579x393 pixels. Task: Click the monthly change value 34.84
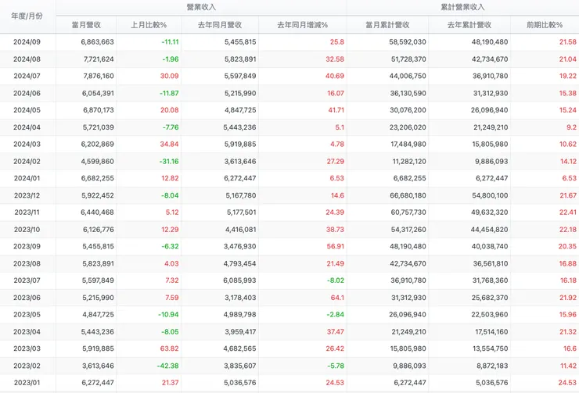pos(170,144)
